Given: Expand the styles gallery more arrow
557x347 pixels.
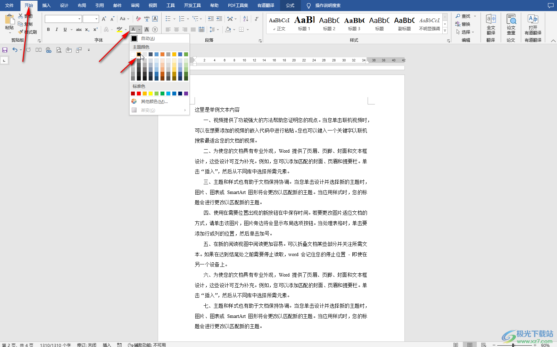Looking at the screenshot, I should point(445,31).
